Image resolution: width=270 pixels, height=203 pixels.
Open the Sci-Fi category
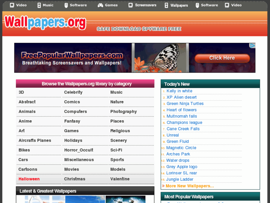click(x=116, y=150)
